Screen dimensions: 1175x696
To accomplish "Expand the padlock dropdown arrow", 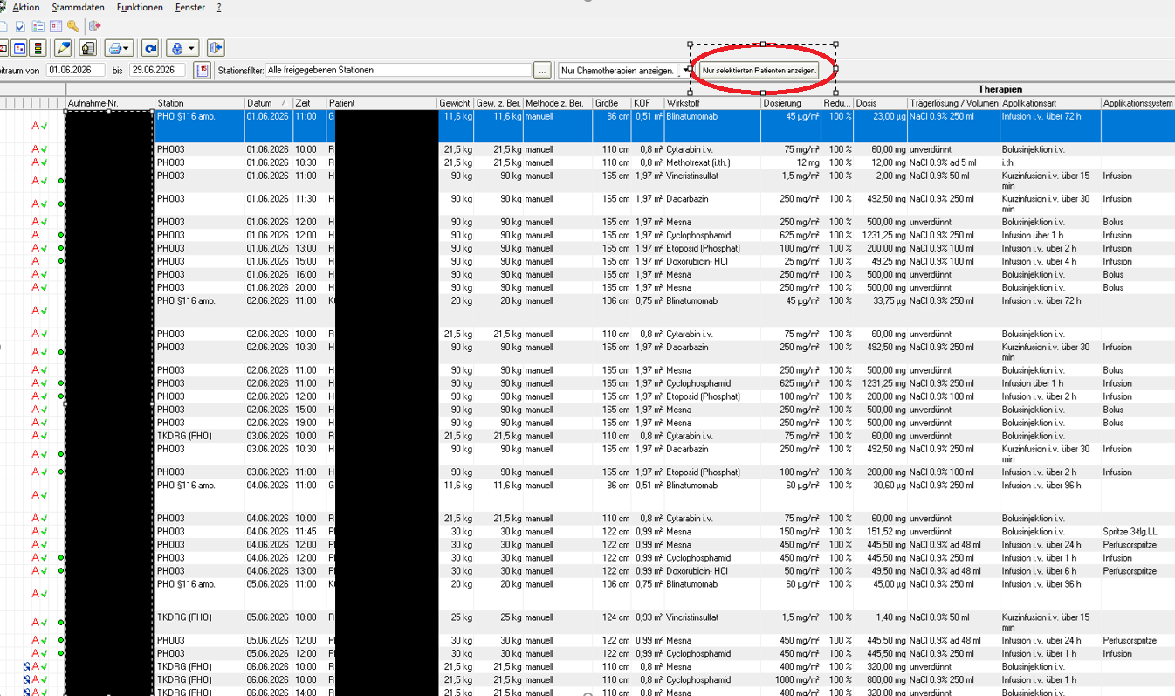I will coord(192,49).
